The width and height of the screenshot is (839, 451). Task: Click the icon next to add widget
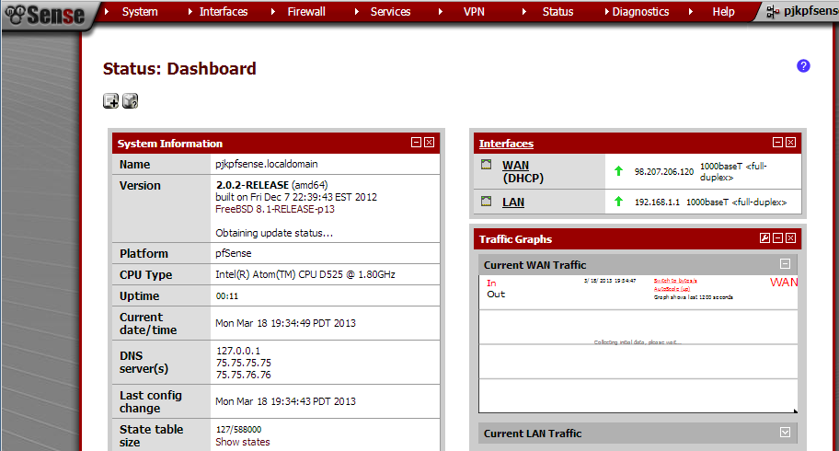pyautogui.click(x=130, y=100)
